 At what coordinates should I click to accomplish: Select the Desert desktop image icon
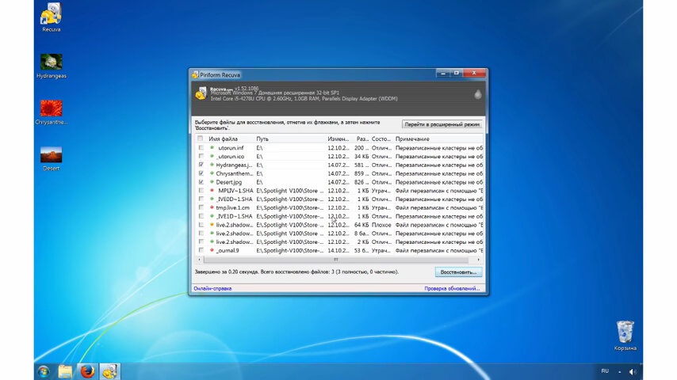click(51, 158)
